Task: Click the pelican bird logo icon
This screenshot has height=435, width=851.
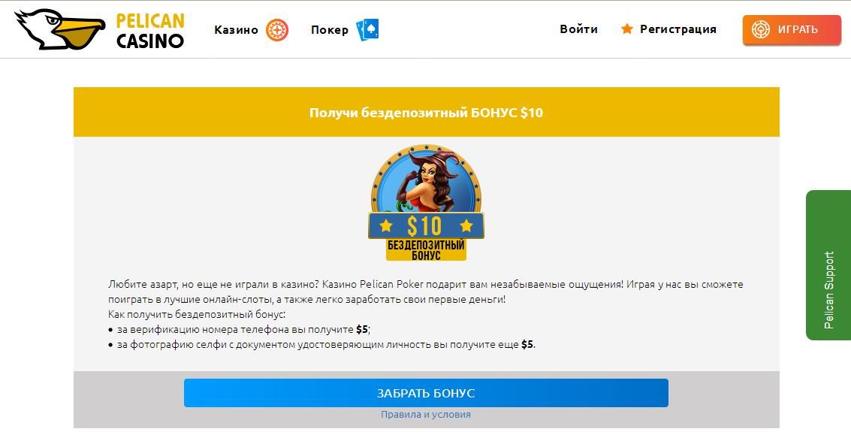Action: tap(60, 30)
